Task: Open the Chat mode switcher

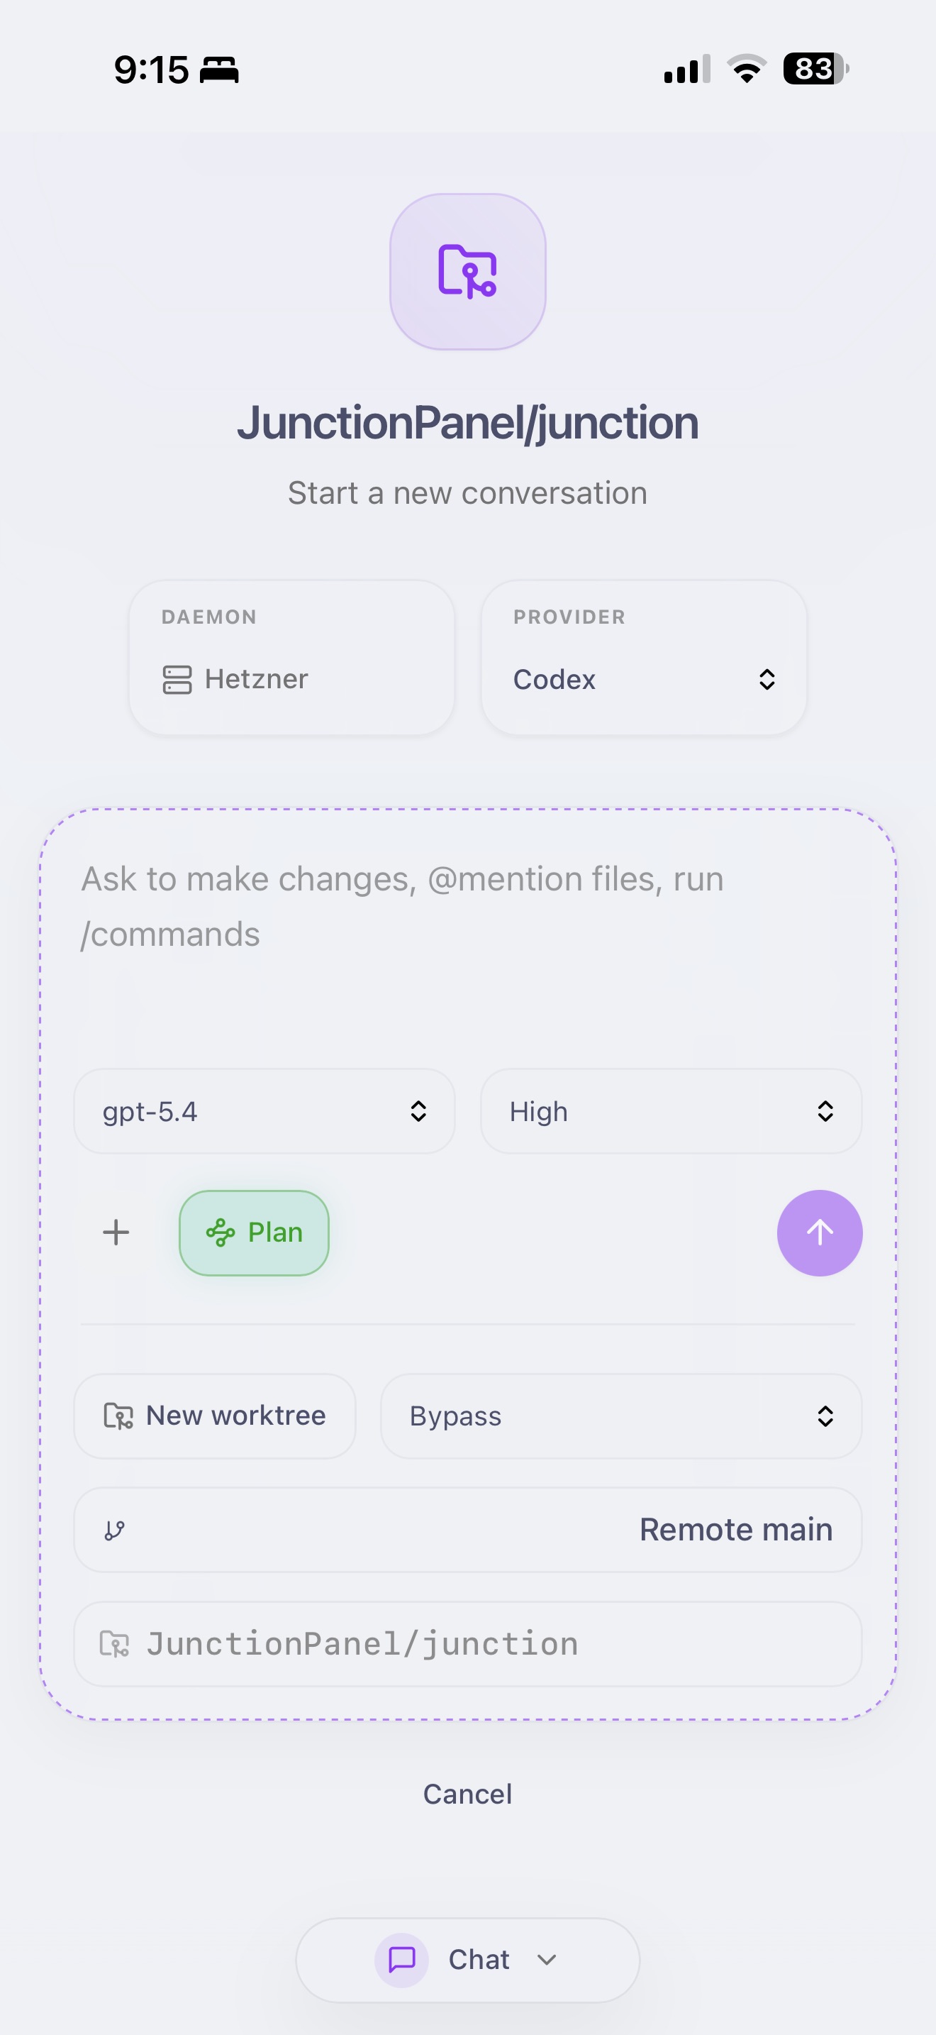Action: pos(468,1959)
